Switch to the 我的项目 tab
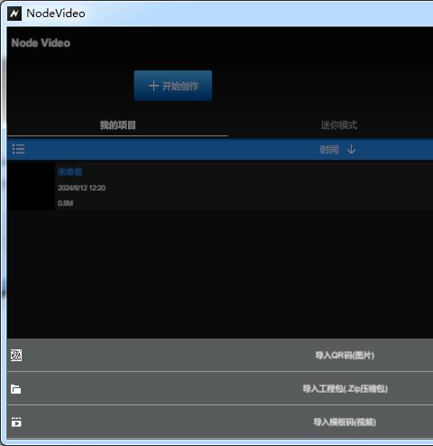Screen dimensions: 433x446 pos(117,125)
